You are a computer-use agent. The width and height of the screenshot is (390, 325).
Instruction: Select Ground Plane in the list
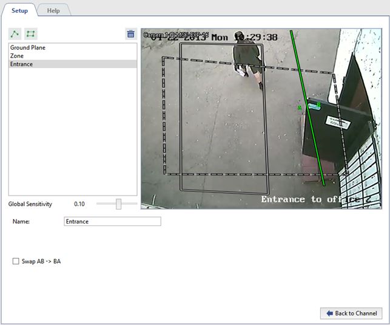click(28, 47)
